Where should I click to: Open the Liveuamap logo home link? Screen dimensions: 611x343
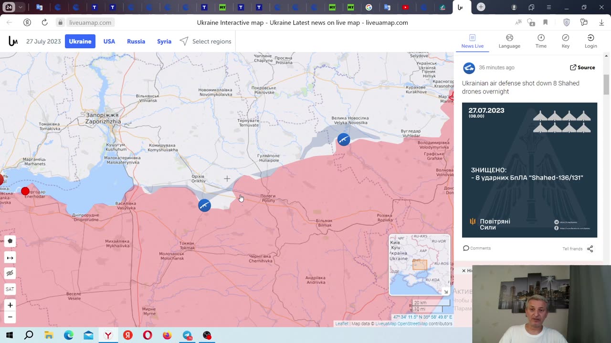[x=13, y=41]
